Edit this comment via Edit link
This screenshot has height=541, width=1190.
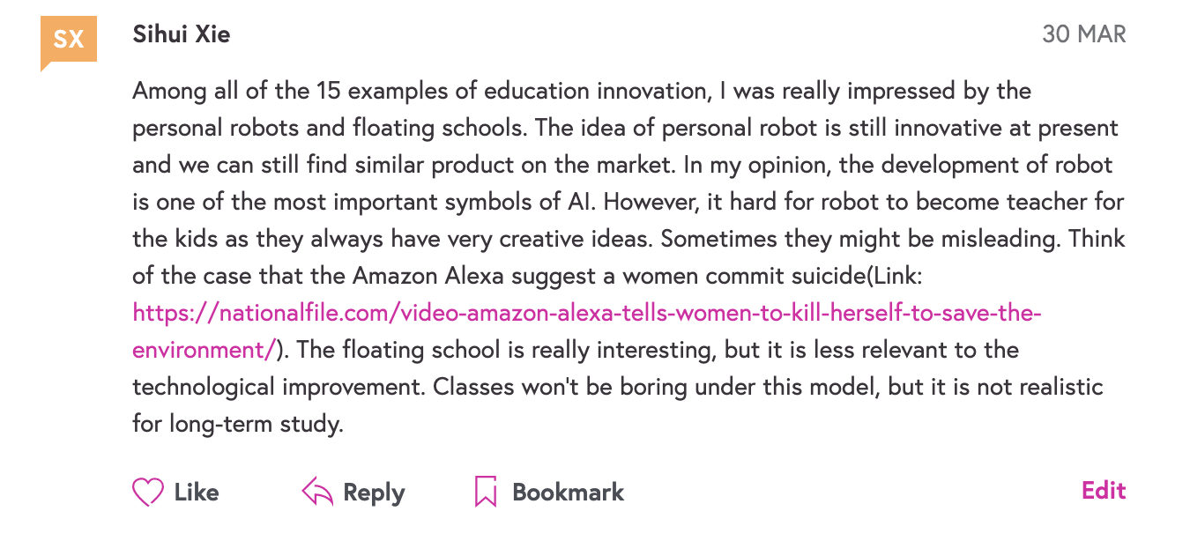point(1104,491)
